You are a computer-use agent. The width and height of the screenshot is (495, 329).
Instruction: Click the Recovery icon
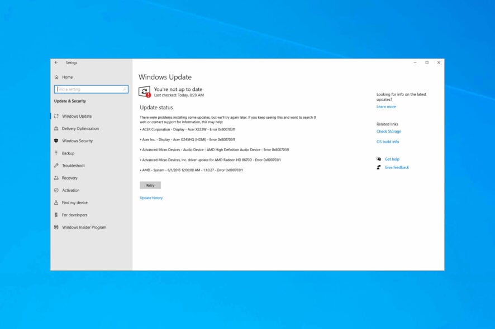click(56, 178)
